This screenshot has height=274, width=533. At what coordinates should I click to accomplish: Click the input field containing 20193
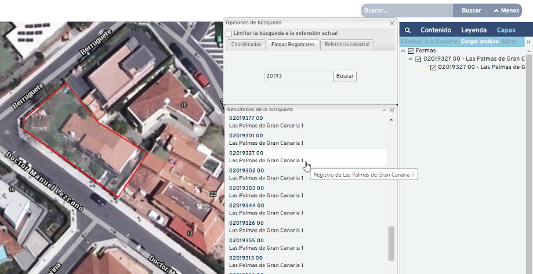(x=299, y=76)
